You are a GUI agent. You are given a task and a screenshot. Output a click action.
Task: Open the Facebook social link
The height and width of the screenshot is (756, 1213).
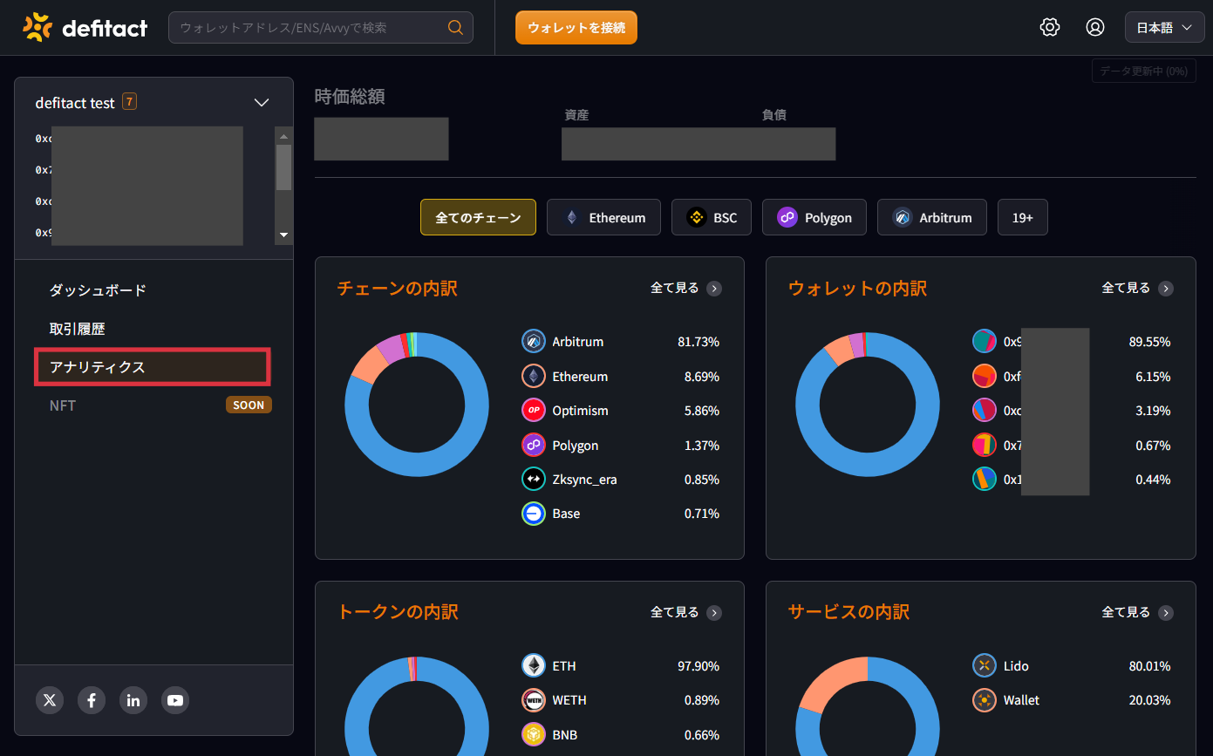92,700
